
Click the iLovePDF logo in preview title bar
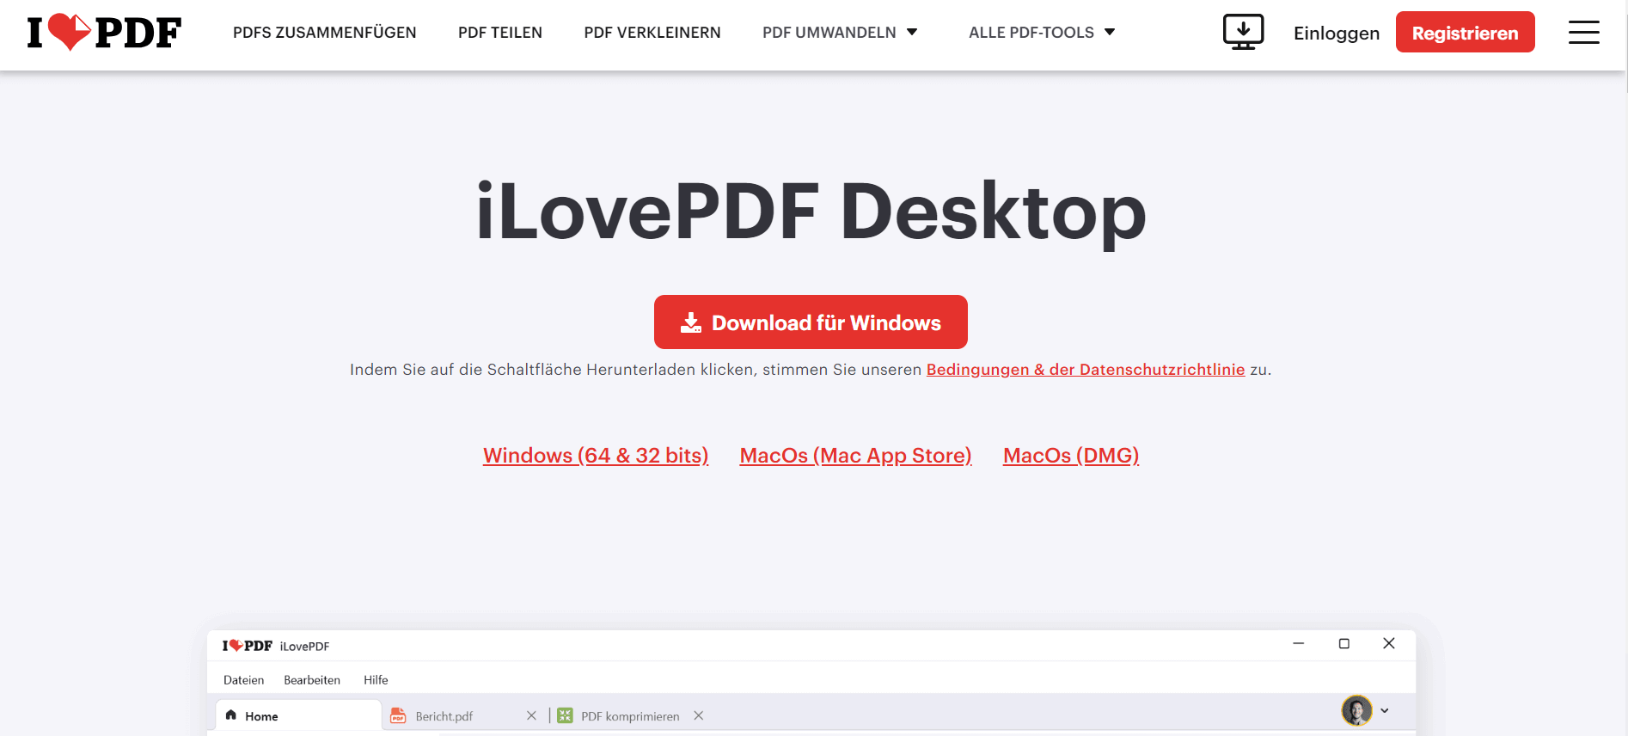tap(248, 646)
